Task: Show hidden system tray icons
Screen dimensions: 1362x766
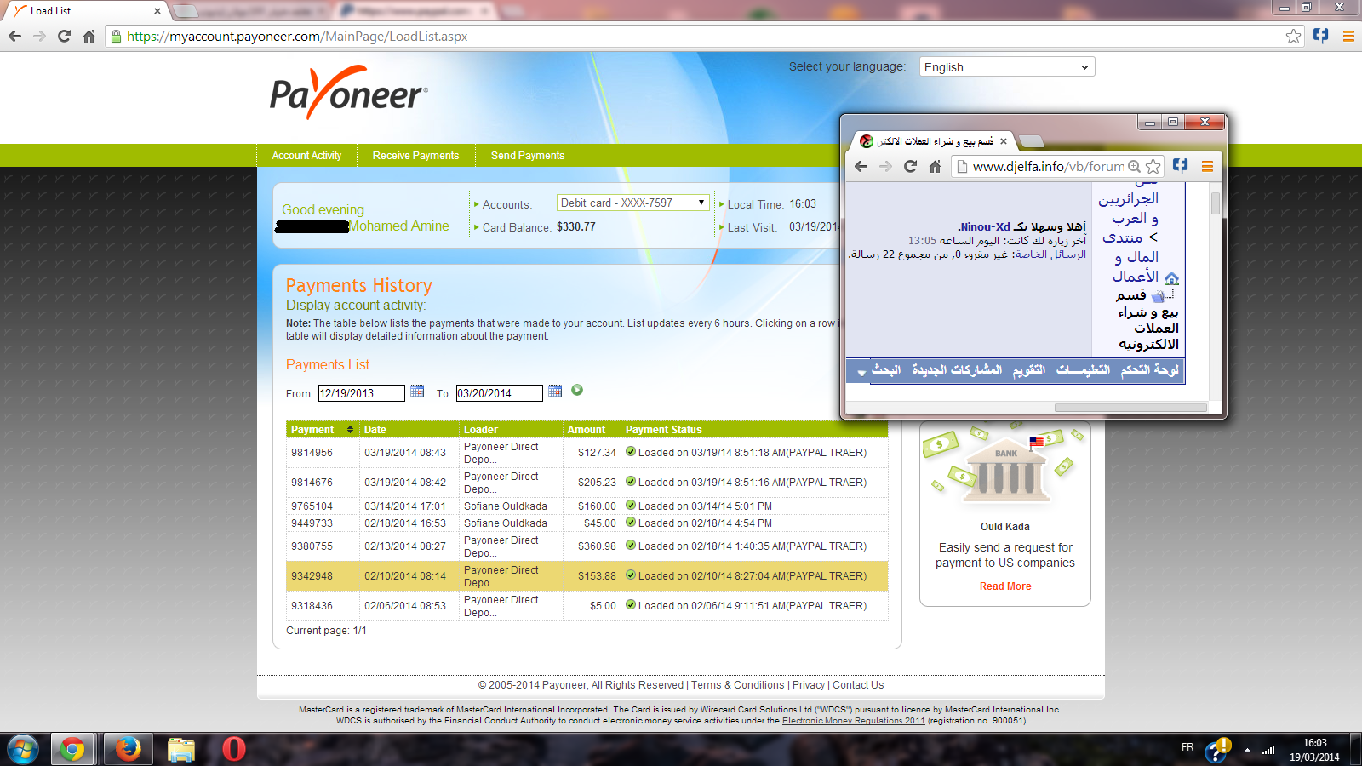Action: click(1247, 750)
